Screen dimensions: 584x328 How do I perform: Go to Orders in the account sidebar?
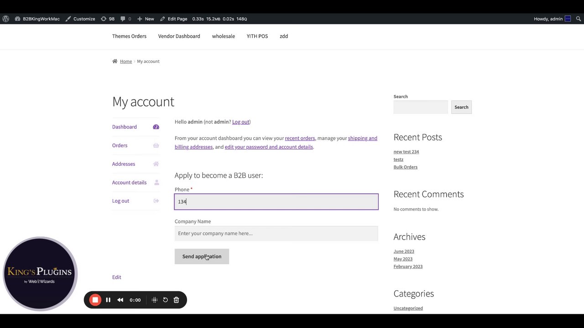120,145
